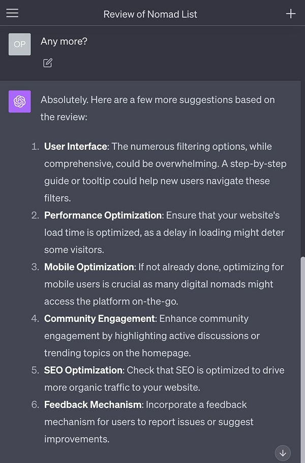Start a new chat with plus icon
The height and width of the screenshot is (463, 305).
[291, 14]
